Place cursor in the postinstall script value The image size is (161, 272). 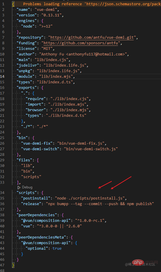[90, 198]
